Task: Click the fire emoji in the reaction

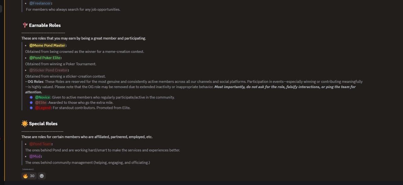Action: point(26,176)
